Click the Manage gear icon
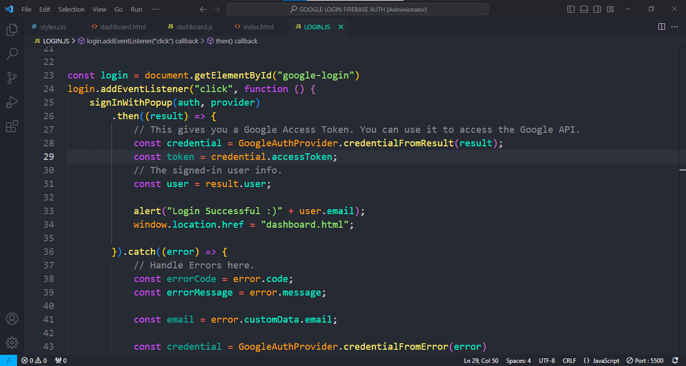The image size is (686, 366). pyautogui.click(x=12, y=343)
